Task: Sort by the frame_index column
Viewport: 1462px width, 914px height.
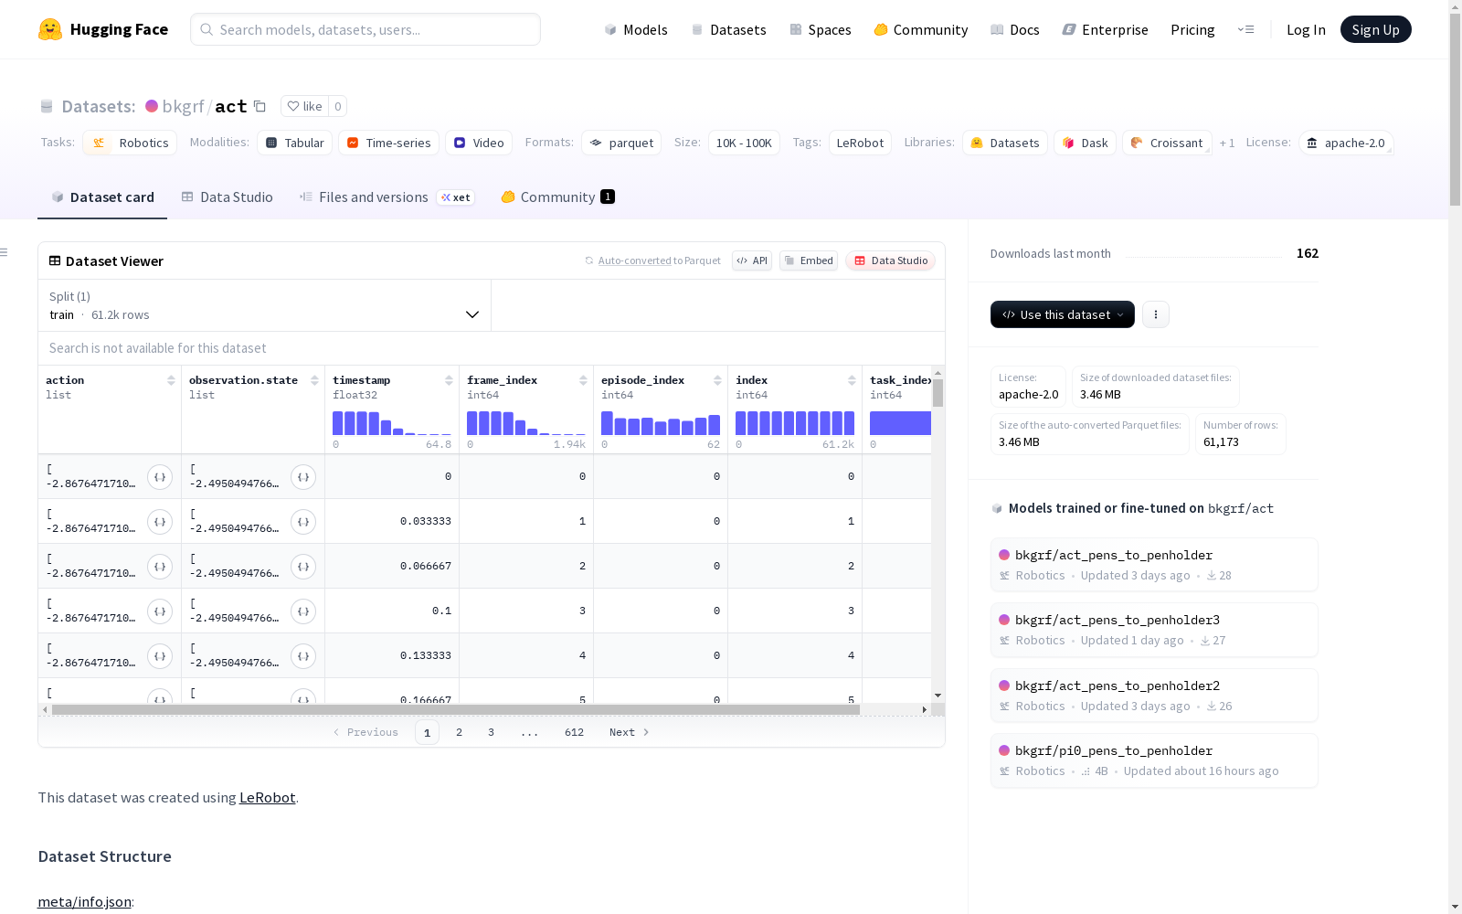Action: point(583,380)
